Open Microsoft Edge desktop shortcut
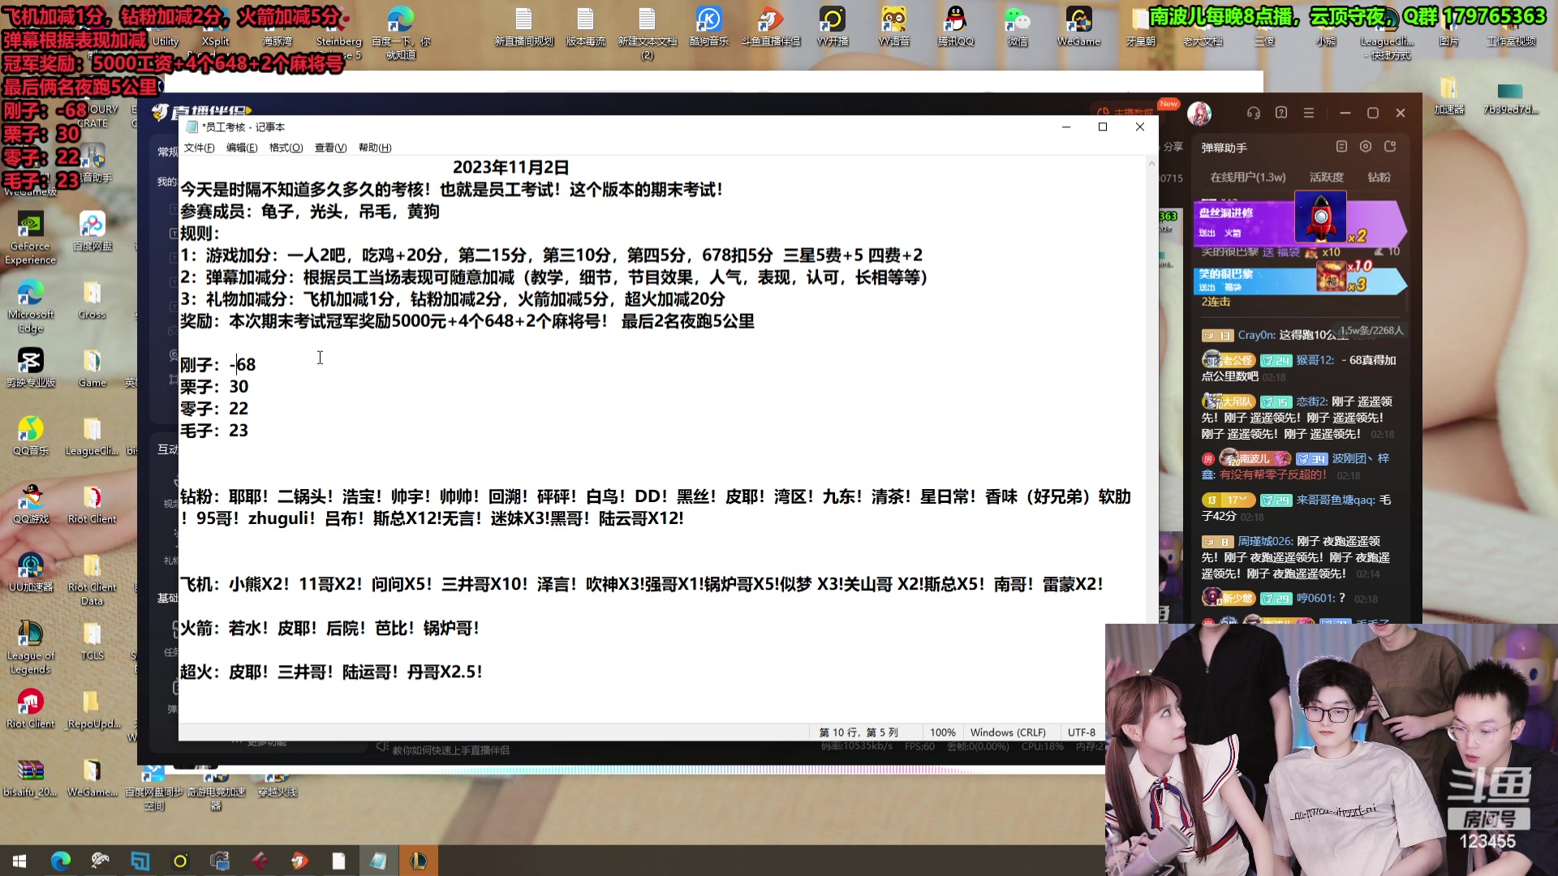 (30, 306)
